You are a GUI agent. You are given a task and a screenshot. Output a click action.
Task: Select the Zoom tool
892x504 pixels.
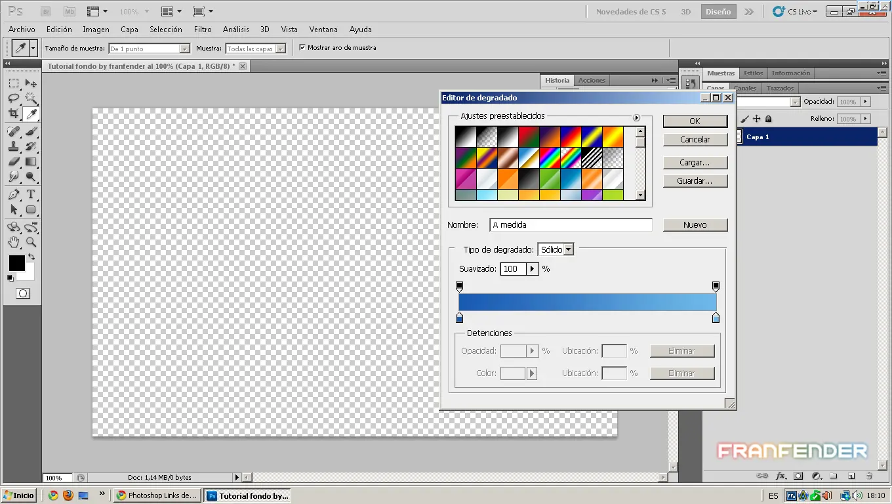click(x=31, y=242)
